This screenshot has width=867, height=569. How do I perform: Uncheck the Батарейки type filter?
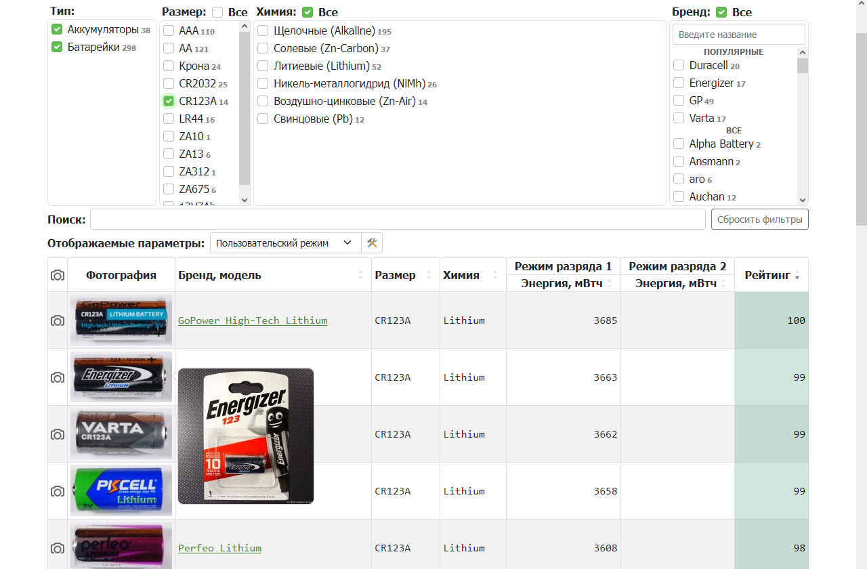pos(57,47)
